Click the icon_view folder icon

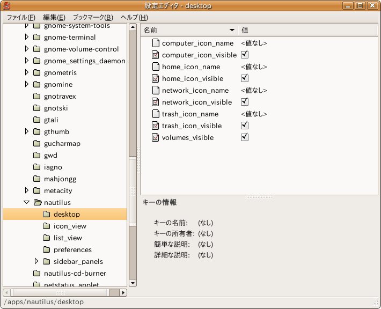coord(46,226)
